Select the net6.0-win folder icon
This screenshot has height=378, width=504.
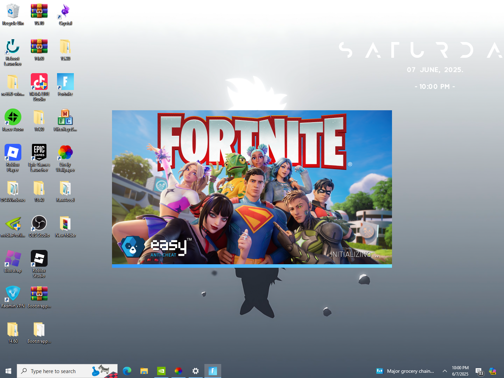click(13, 85)
